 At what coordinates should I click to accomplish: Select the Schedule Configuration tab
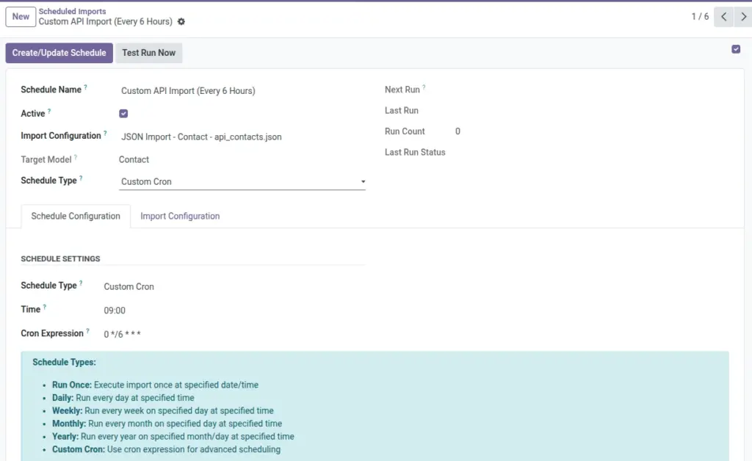76,216
